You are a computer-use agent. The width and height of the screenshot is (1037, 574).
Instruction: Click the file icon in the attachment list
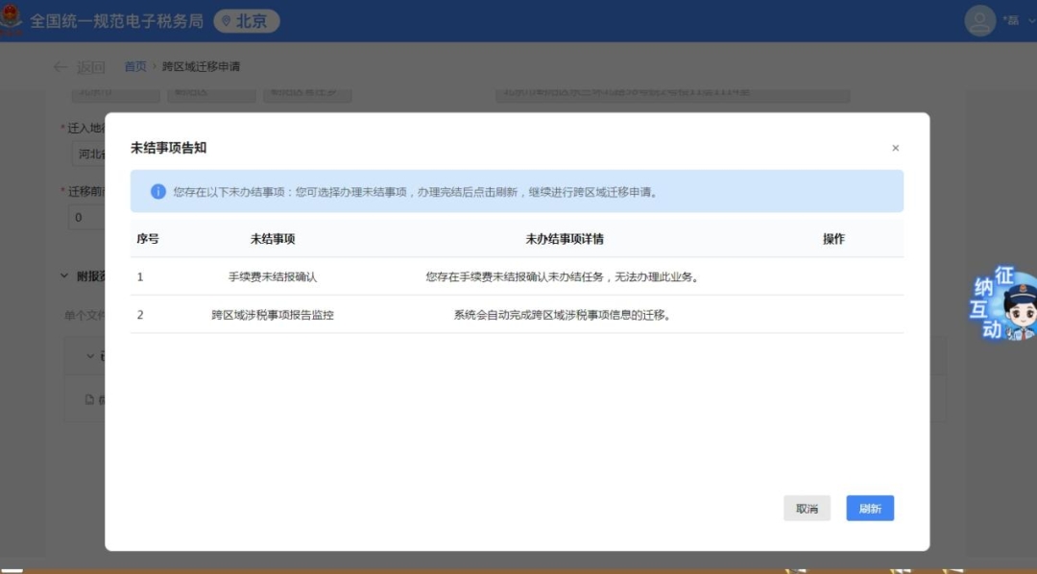pos(89,399)
